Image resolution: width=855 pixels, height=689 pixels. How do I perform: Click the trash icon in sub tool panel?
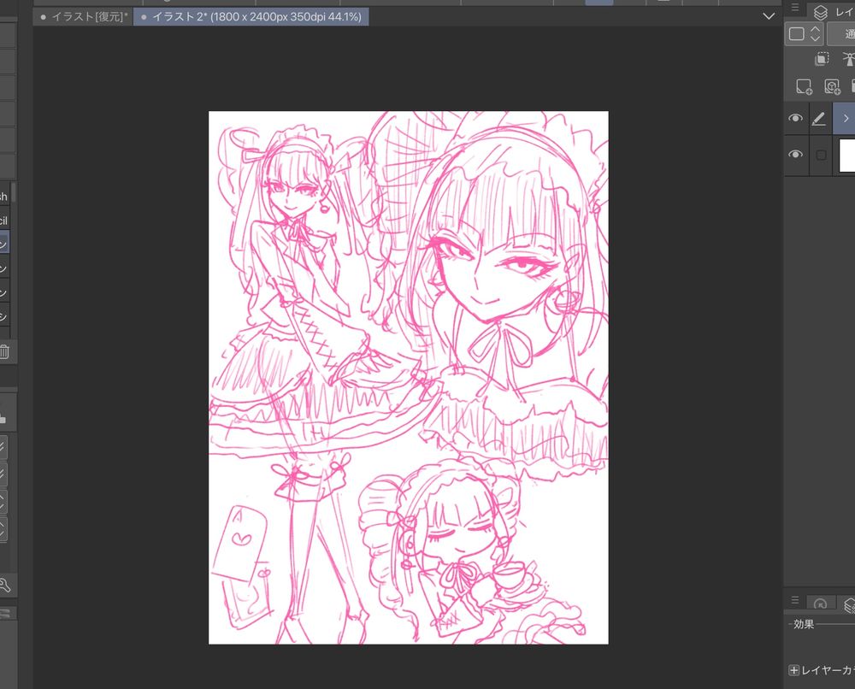(4, 351)
